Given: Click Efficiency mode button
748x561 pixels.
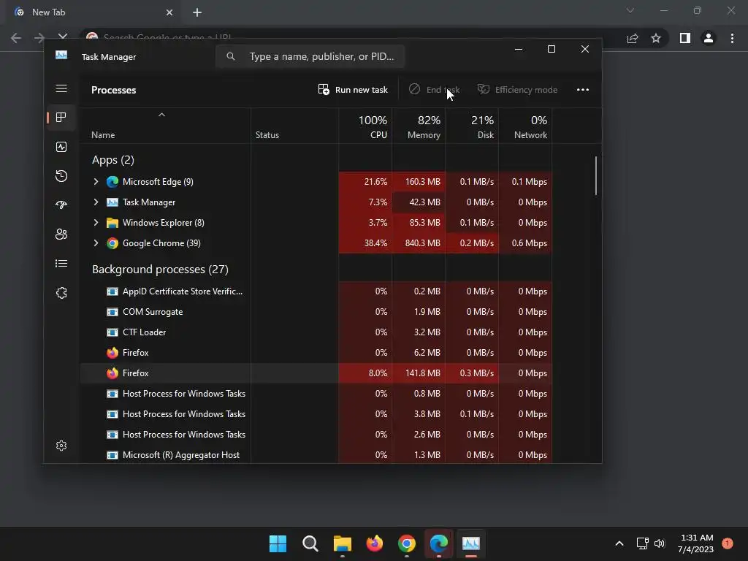Looking at the screenshot, I should [x=518, y=90].
